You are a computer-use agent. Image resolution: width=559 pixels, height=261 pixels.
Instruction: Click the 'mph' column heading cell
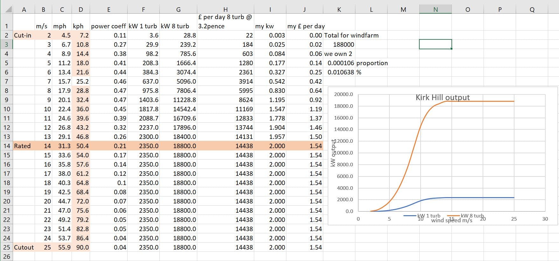point(62,22)
